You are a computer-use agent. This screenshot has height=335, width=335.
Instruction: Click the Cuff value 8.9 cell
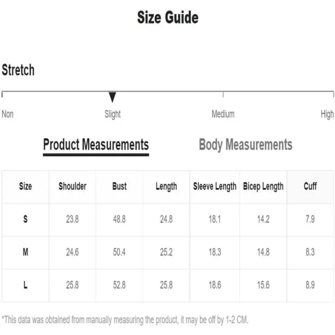click(310, 285)
